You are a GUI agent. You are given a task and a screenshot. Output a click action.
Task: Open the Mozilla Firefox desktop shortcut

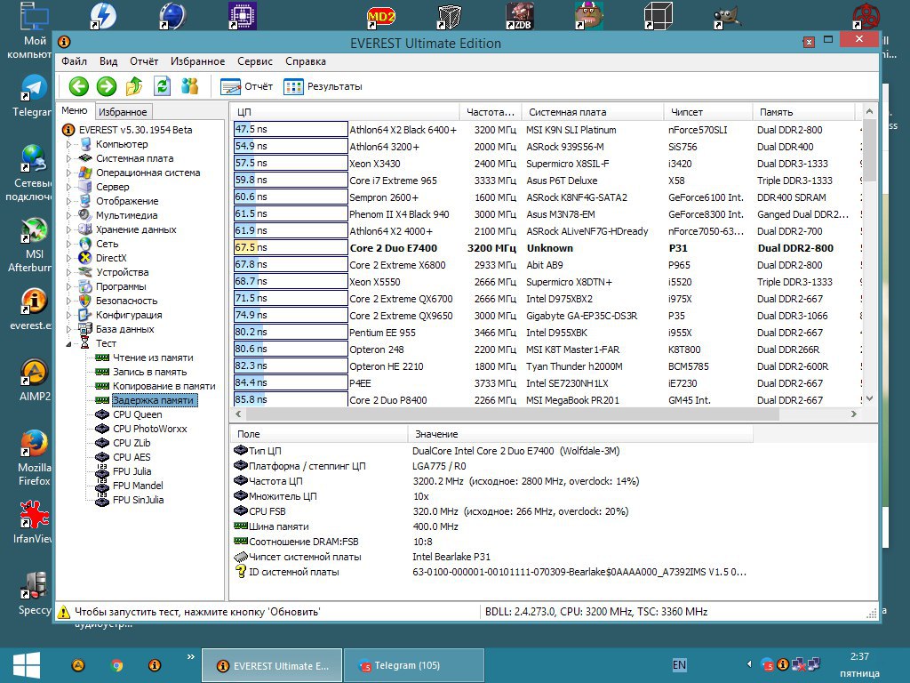(x=35, y=458)
